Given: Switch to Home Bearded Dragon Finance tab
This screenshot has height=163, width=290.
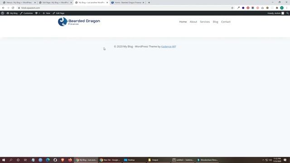Looking at the screenshot, I should (x=128, y=3).
